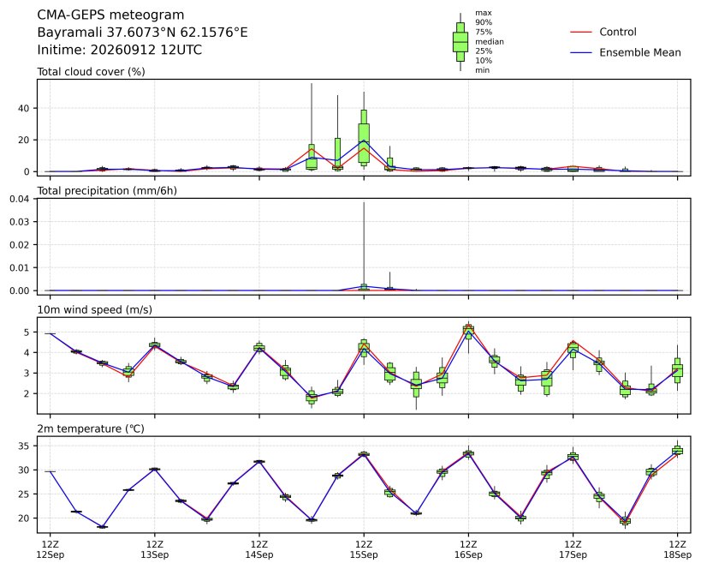
Task: Click the precipitation spike at 12Z 15Sep
Action: pos(364,245)
